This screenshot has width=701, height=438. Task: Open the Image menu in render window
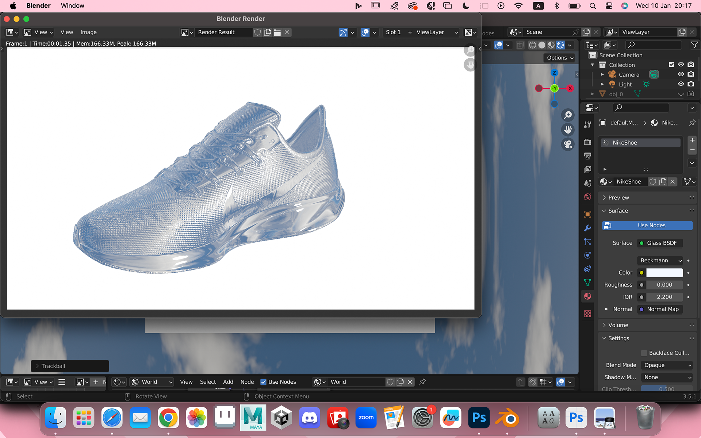[88, 32]
